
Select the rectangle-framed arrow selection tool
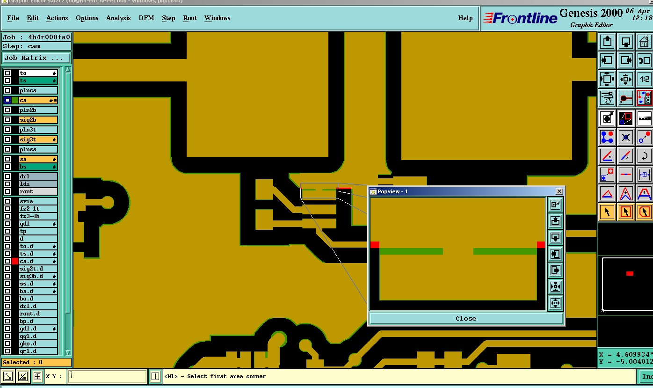[626, 212]
